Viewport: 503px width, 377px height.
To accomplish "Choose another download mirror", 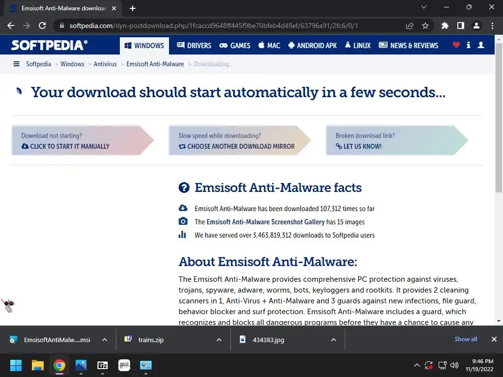I will 237,146.
